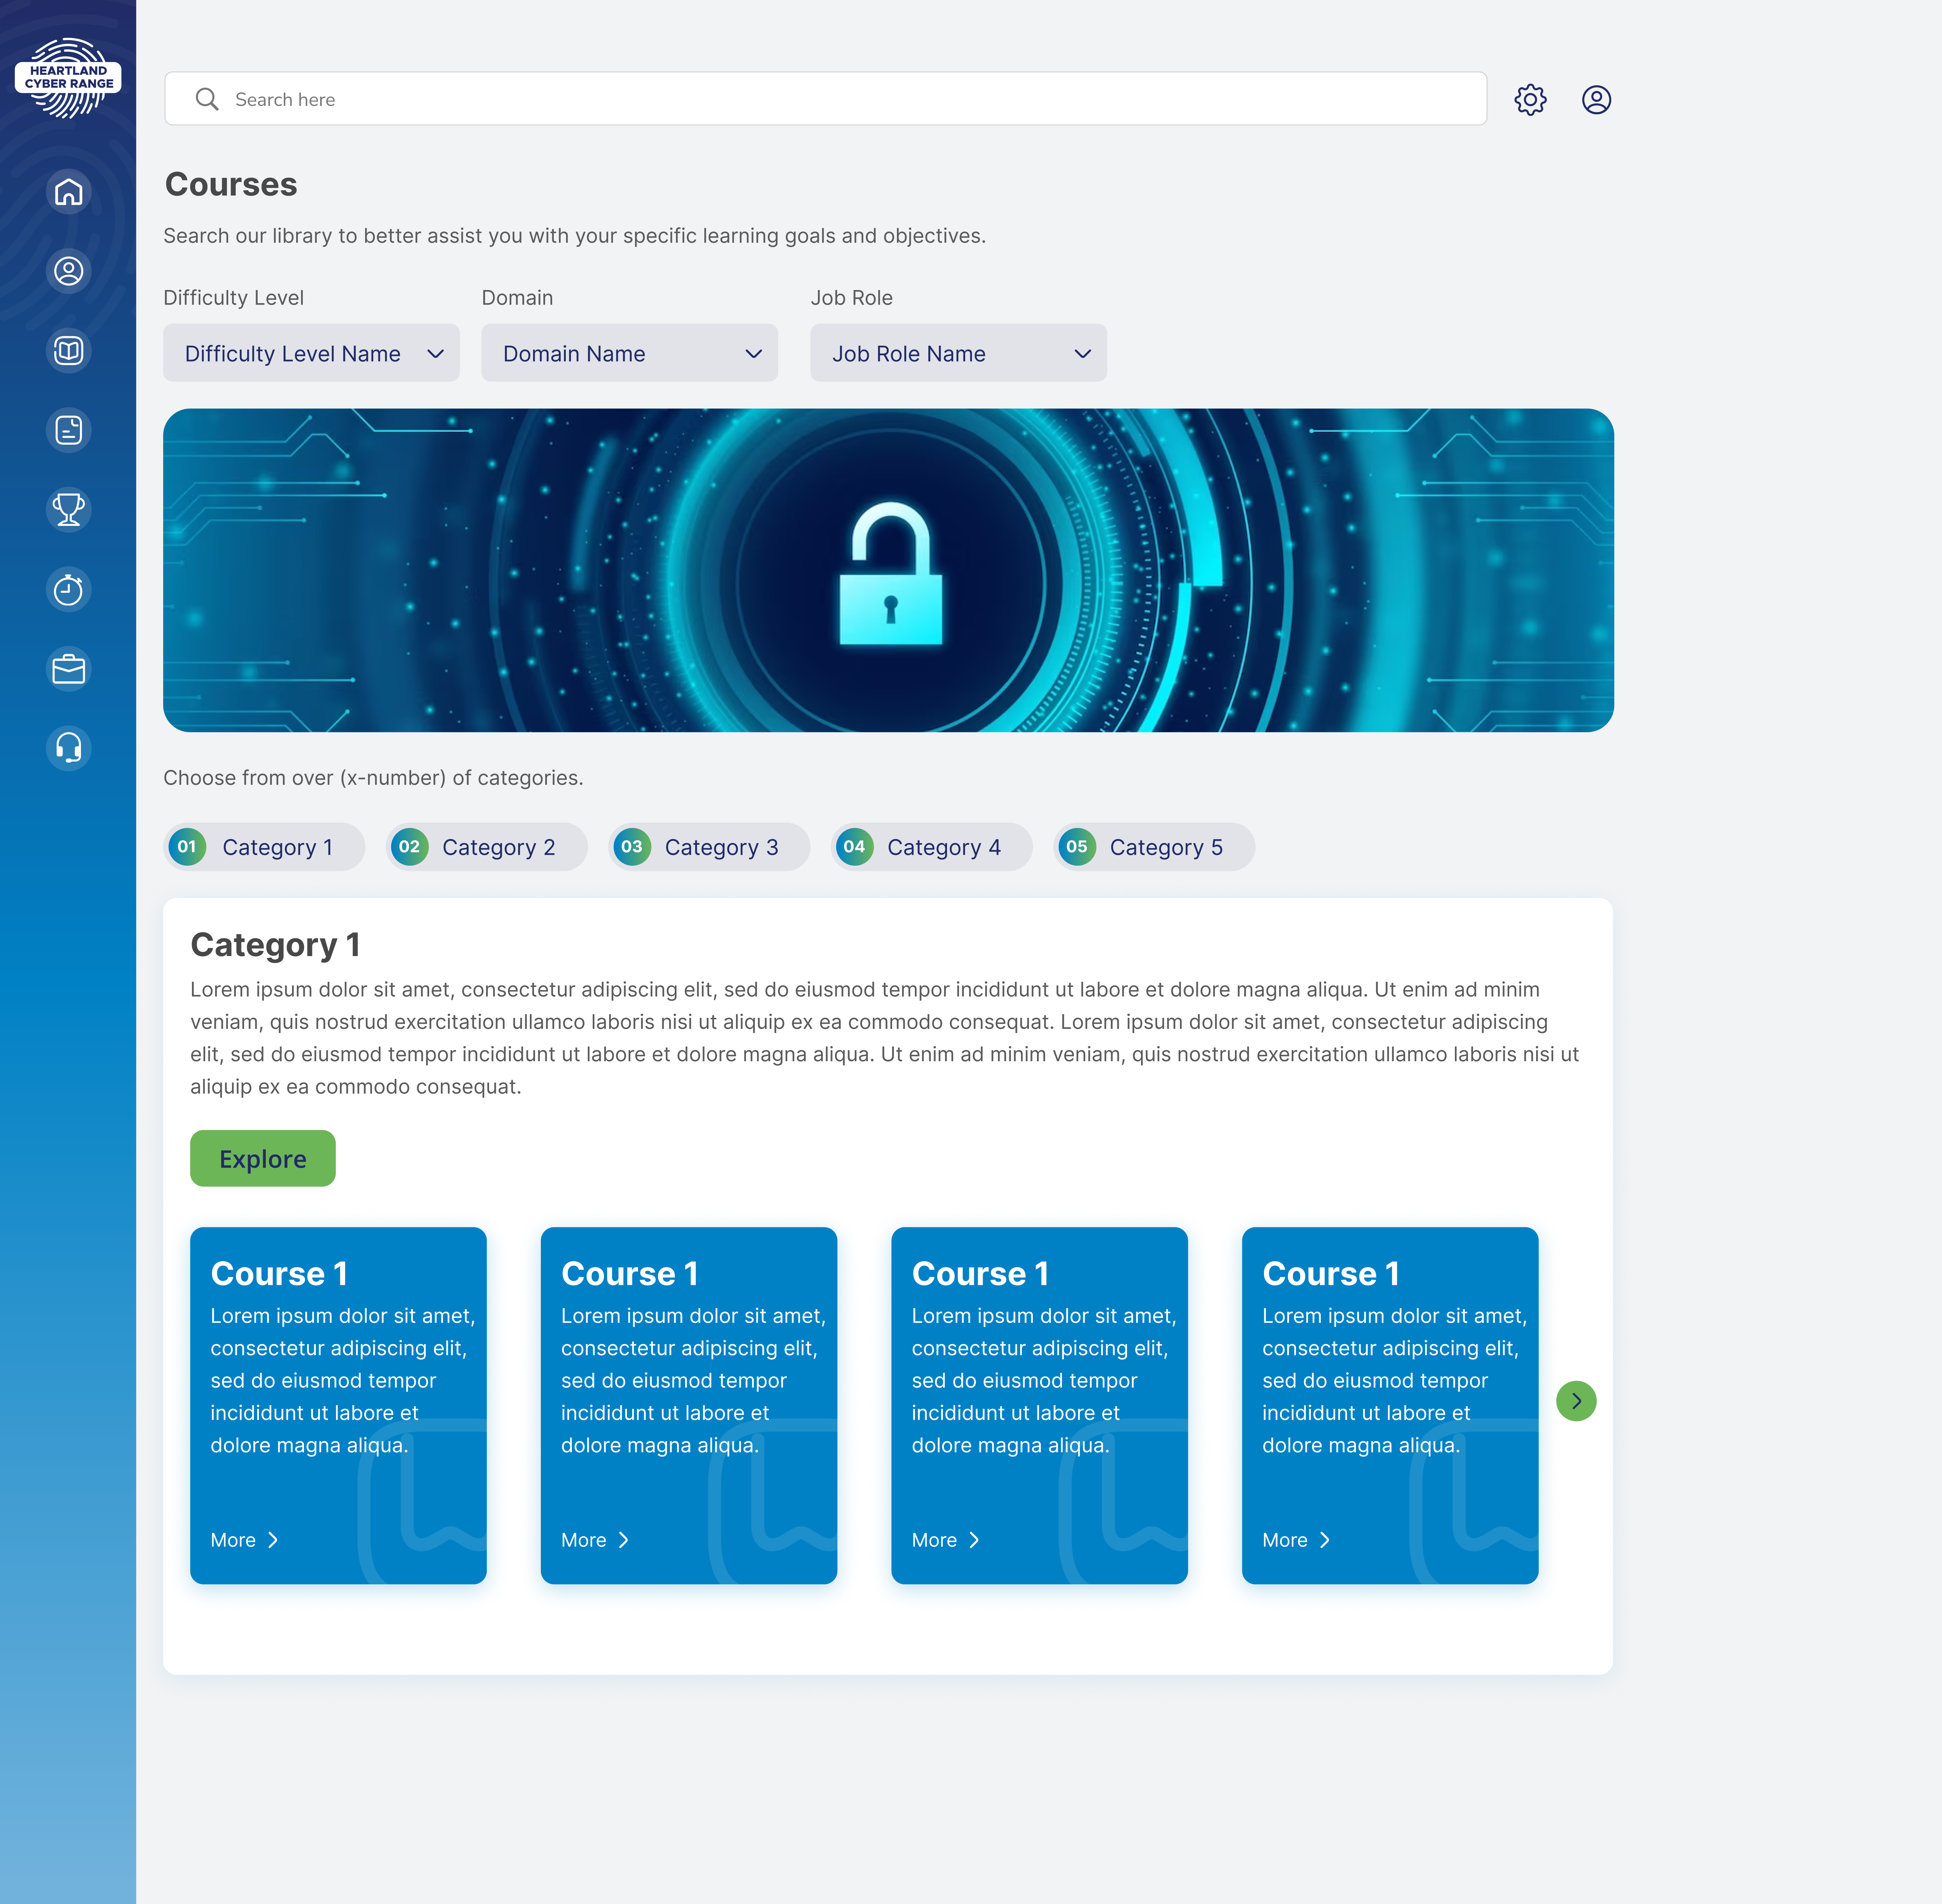
Task: Select the Category 3 tab
Action: coord(709,847)
